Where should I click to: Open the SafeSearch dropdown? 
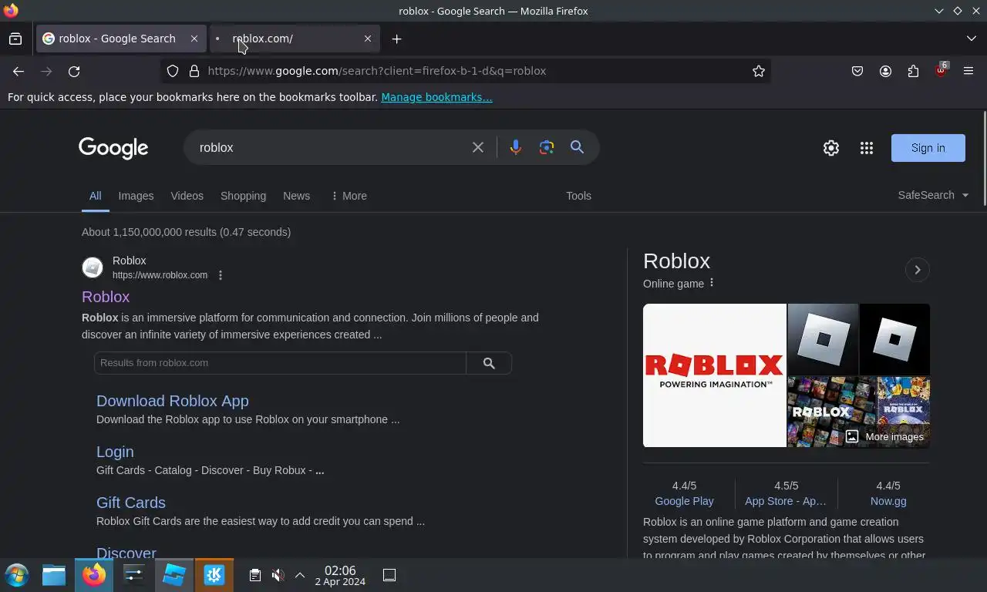point(933,195)
